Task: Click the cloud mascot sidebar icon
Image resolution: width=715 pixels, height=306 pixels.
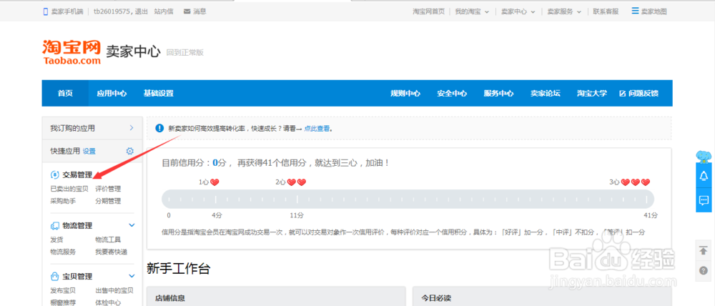Action: click(x=704, y=157)
